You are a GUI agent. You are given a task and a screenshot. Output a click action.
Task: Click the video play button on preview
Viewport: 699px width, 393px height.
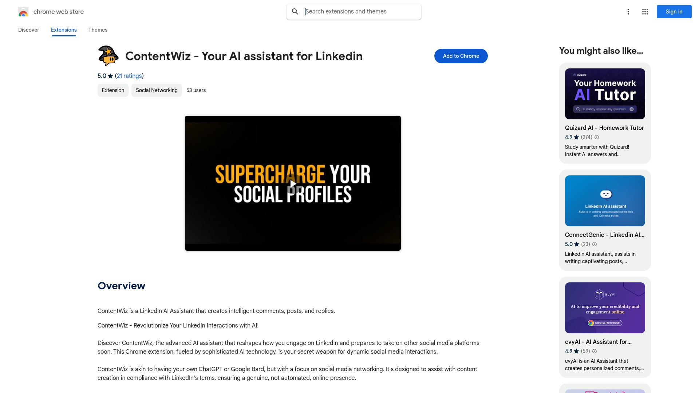tap(293, 183)
